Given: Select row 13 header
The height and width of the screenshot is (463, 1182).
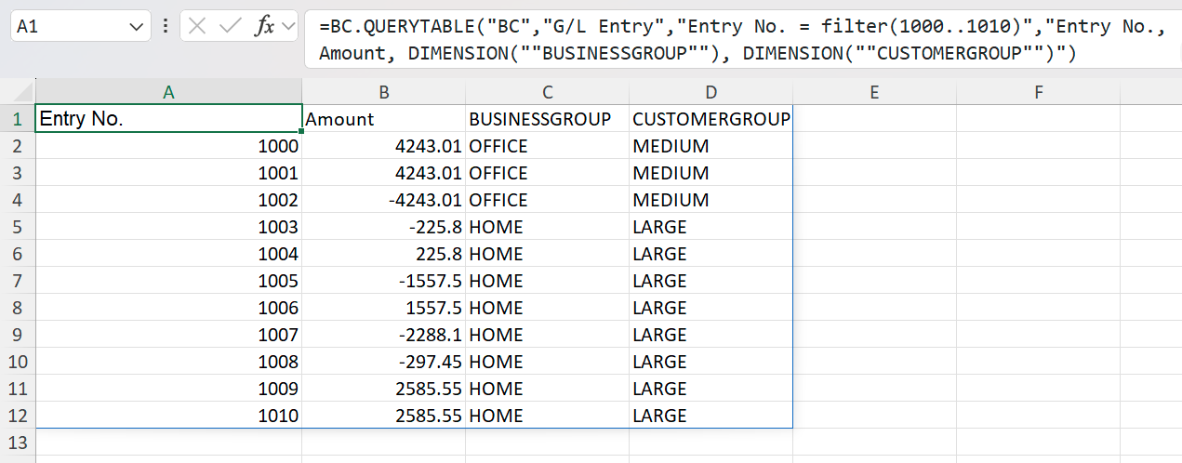Looking at the screenshot, I should 18,443.
